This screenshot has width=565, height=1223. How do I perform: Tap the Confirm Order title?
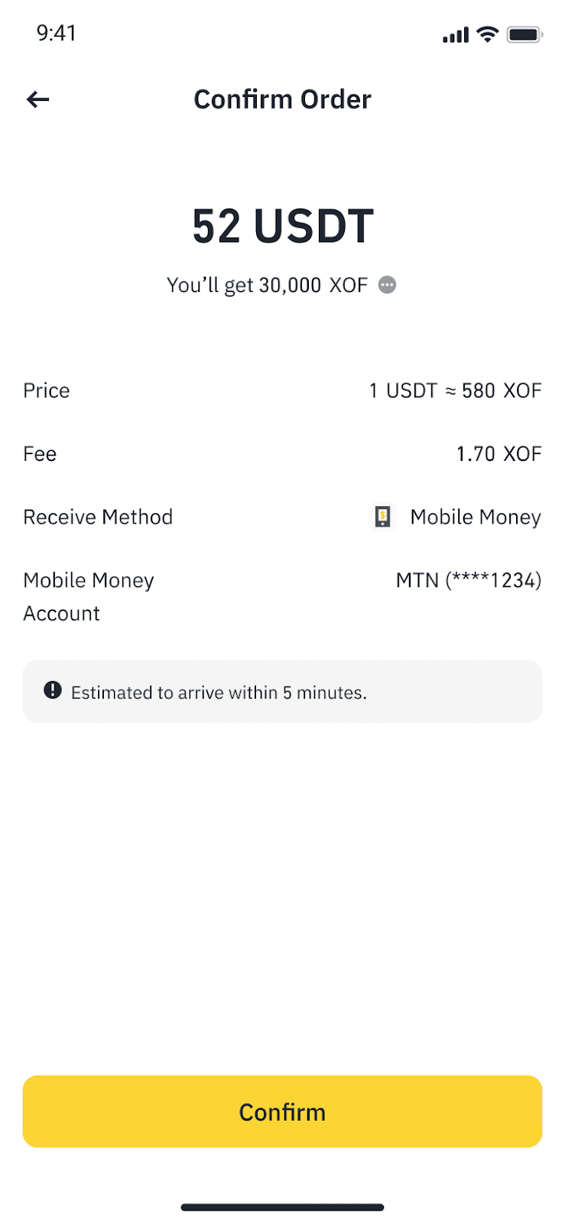(282, 99)
